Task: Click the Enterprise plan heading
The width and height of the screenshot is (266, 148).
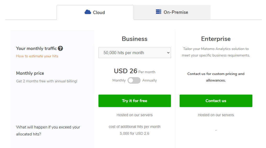Action: pos(216,39)
